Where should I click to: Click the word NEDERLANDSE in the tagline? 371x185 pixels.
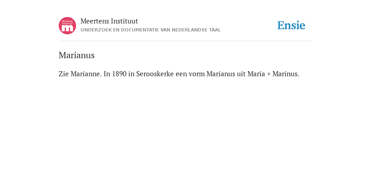(189, 30)
